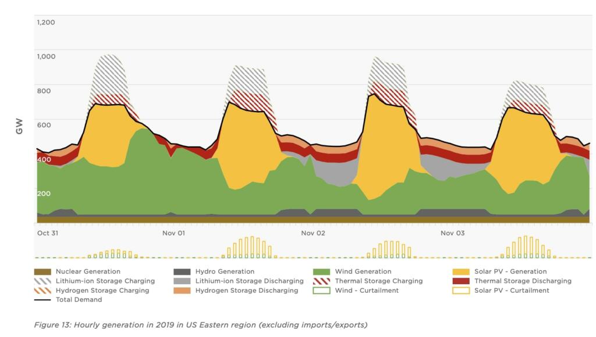Select the Thermal Storage Charging hatched swatch
The height and width of the screenshot is (337, 596).
click(322, 281)
